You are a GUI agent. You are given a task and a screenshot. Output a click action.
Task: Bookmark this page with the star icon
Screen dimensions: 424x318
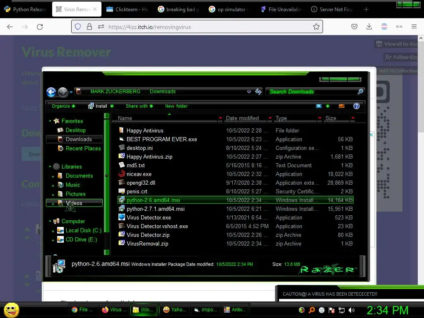point(316,26)
